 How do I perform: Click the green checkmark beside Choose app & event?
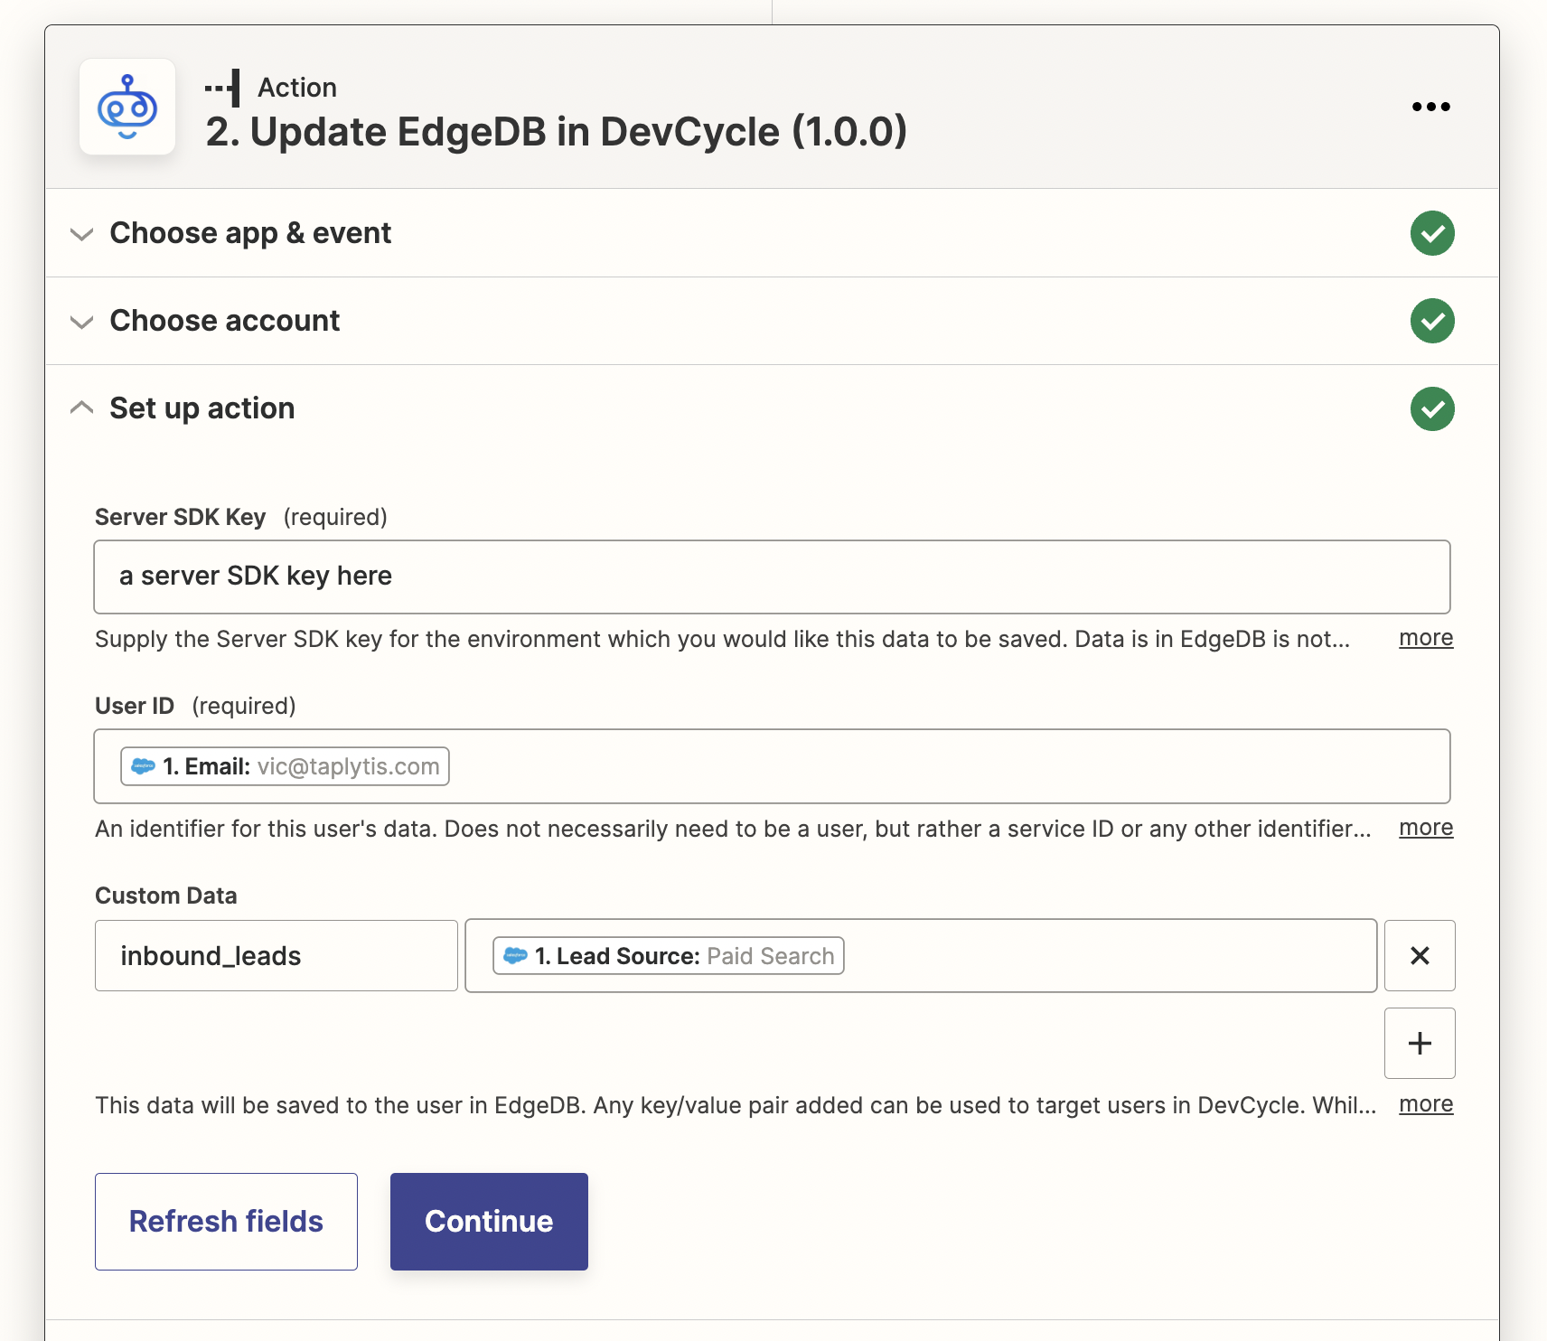pos(1431,233)
